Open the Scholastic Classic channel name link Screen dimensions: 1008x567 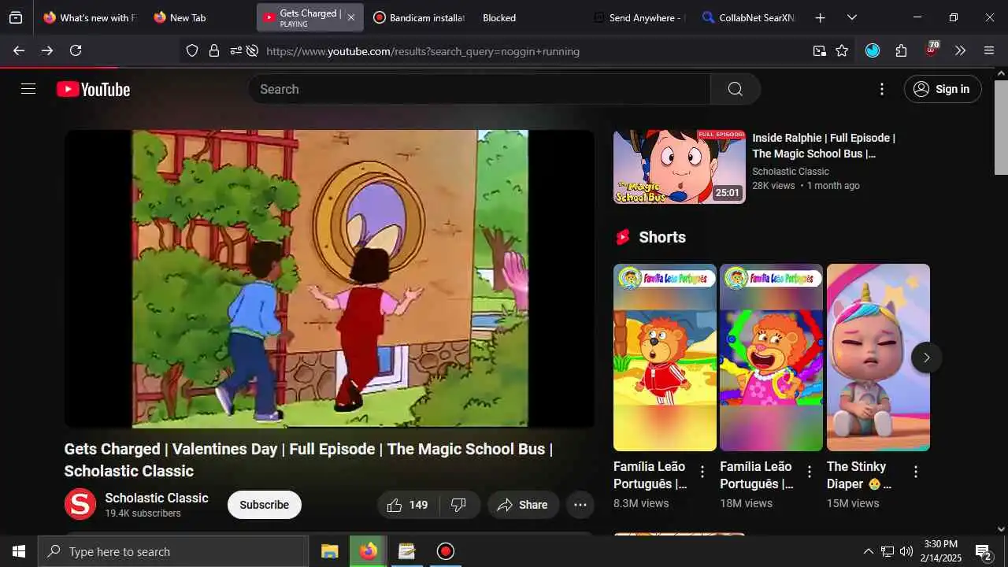click(x=157, y=498)
